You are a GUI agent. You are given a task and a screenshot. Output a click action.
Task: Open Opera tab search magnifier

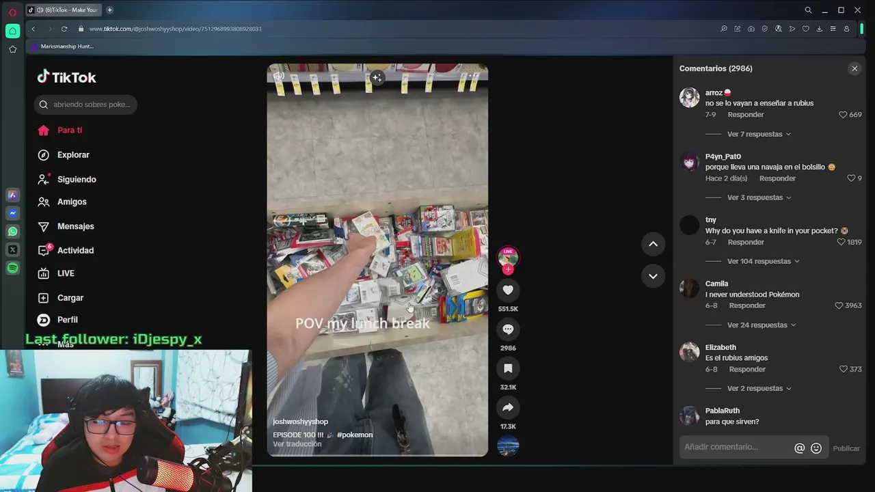pos(808,10)
